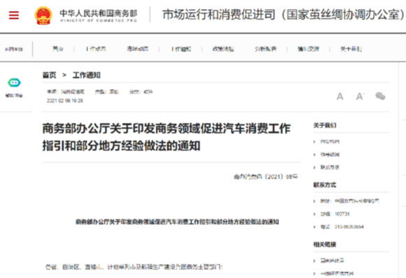406x278 pixels.
Task: Open the 工作通知 navigation tab
Action: click(x=181, y=49)
